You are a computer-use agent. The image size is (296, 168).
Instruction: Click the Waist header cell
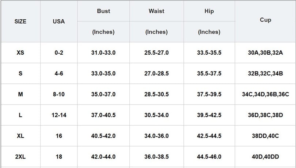click(x=156, y=11)
